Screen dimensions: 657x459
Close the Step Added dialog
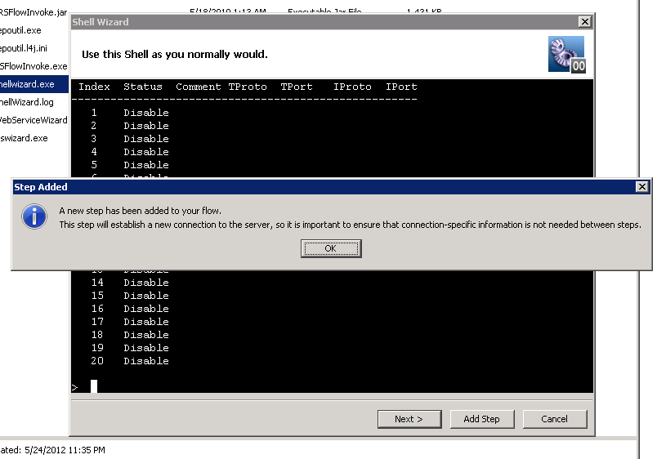click(x=643, y=187)
